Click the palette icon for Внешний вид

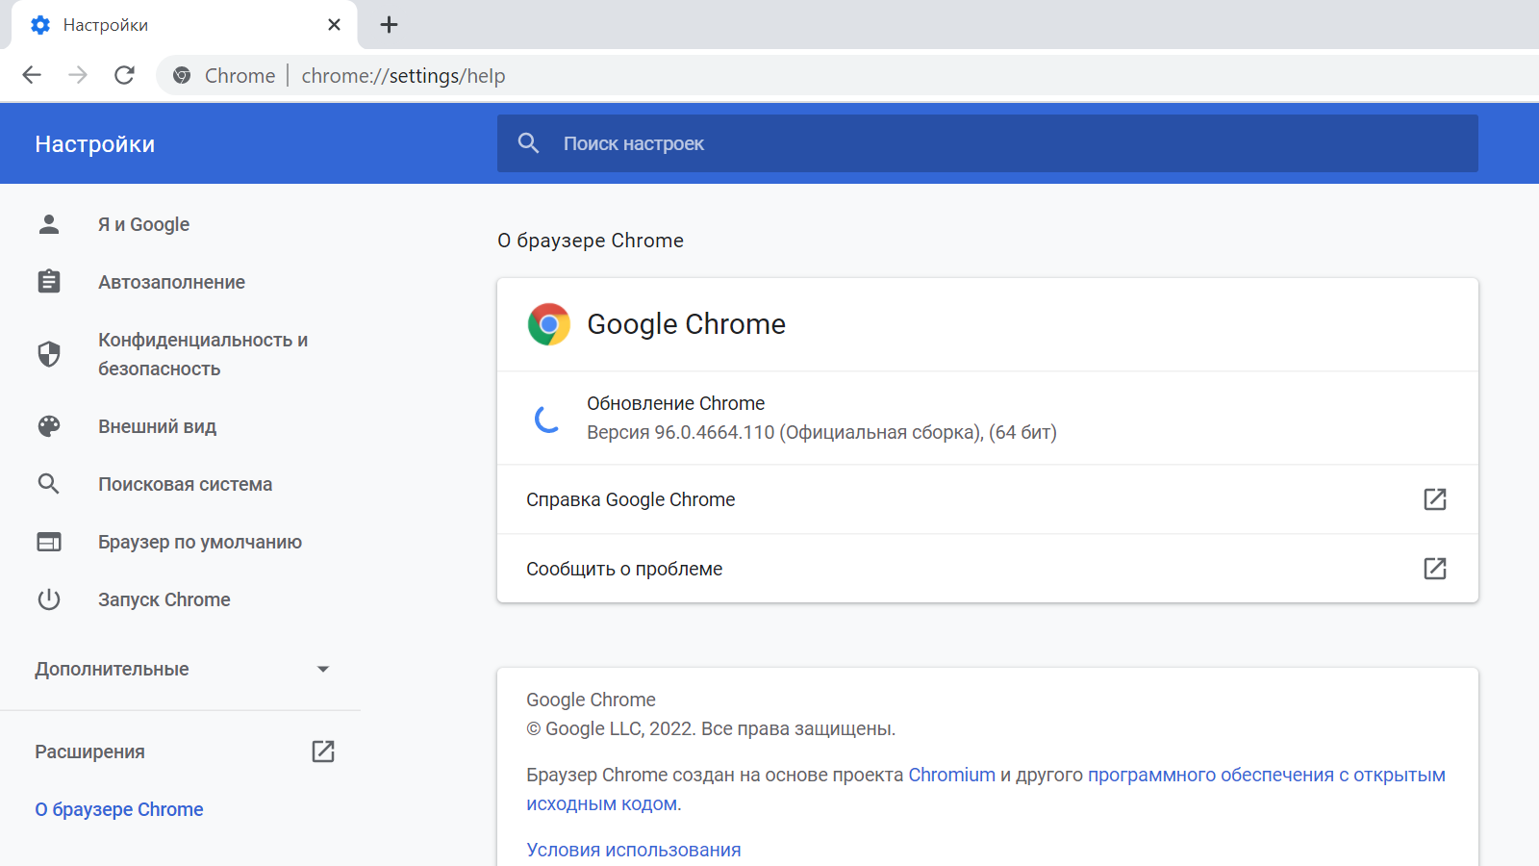pyautogui.click(x=49, y=426)
